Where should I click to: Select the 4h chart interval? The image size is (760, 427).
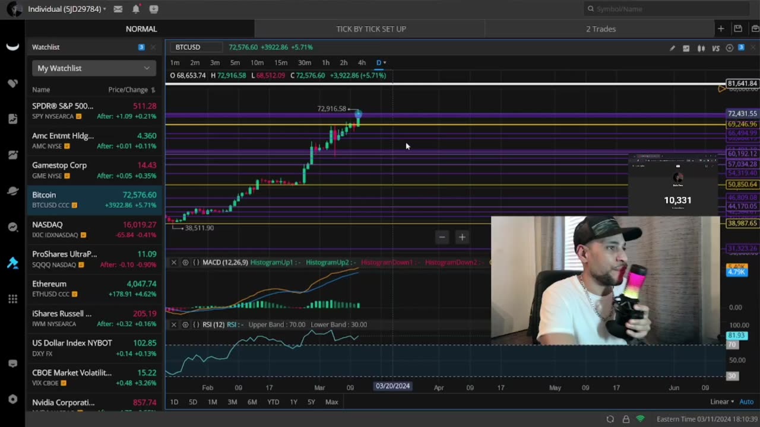click(362, 62)
